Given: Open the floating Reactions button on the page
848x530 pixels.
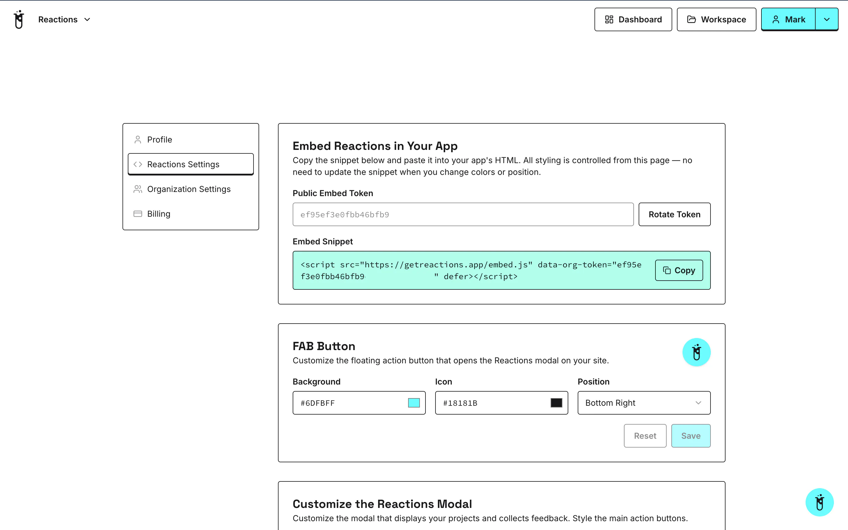Looking at the screenshot, I should (x=819, y=502).
